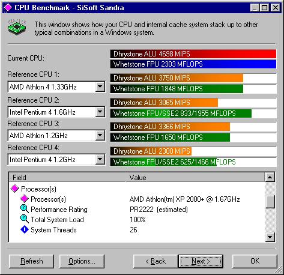
Task: Click the Current CPU label
Action: point(26,58)
